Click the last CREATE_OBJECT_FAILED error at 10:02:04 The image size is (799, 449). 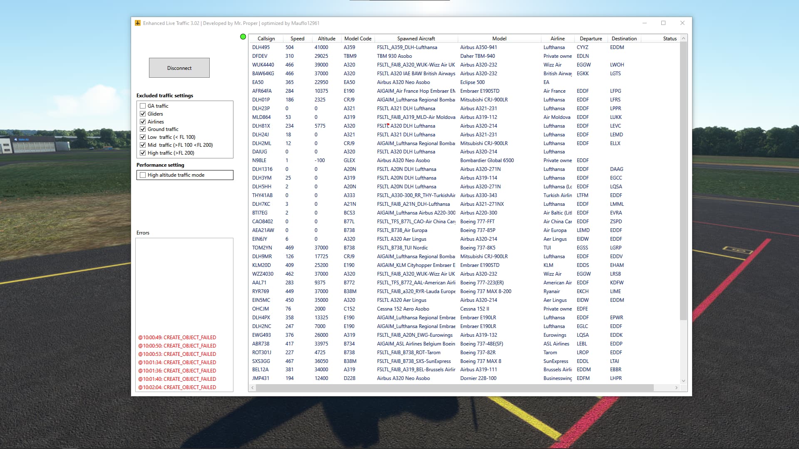[x=177, y=387]
